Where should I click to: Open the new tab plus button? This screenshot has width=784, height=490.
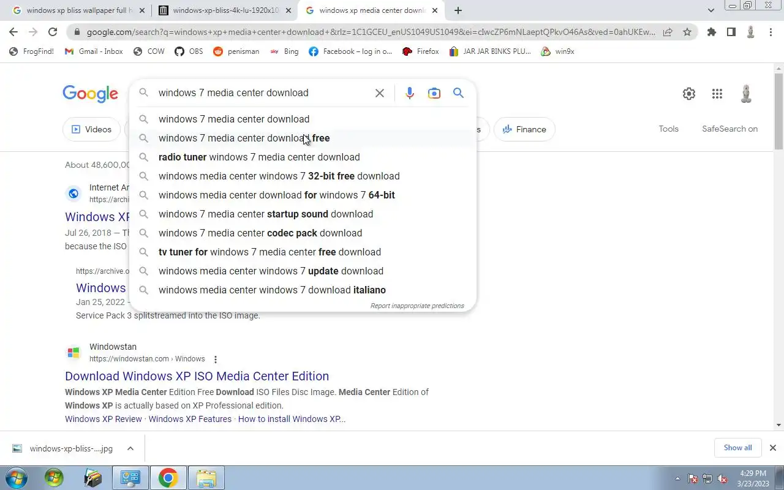coord(458,10)
